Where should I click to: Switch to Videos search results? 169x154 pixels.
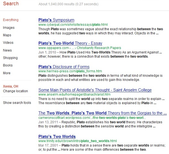point(8,43)
